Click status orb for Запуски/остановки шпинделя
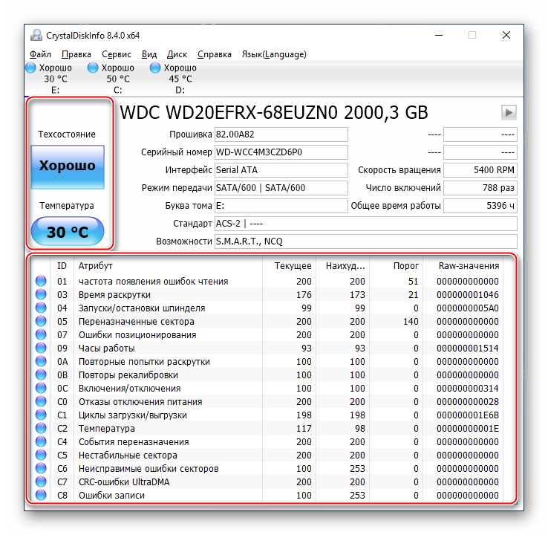Image resolution: width=548 pixels, height=535 pixels. (41, 308)
